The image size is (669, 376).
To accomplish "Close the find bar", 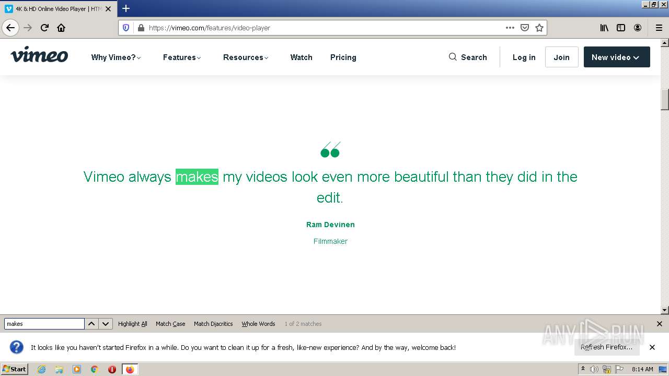I will coord(660,324).
